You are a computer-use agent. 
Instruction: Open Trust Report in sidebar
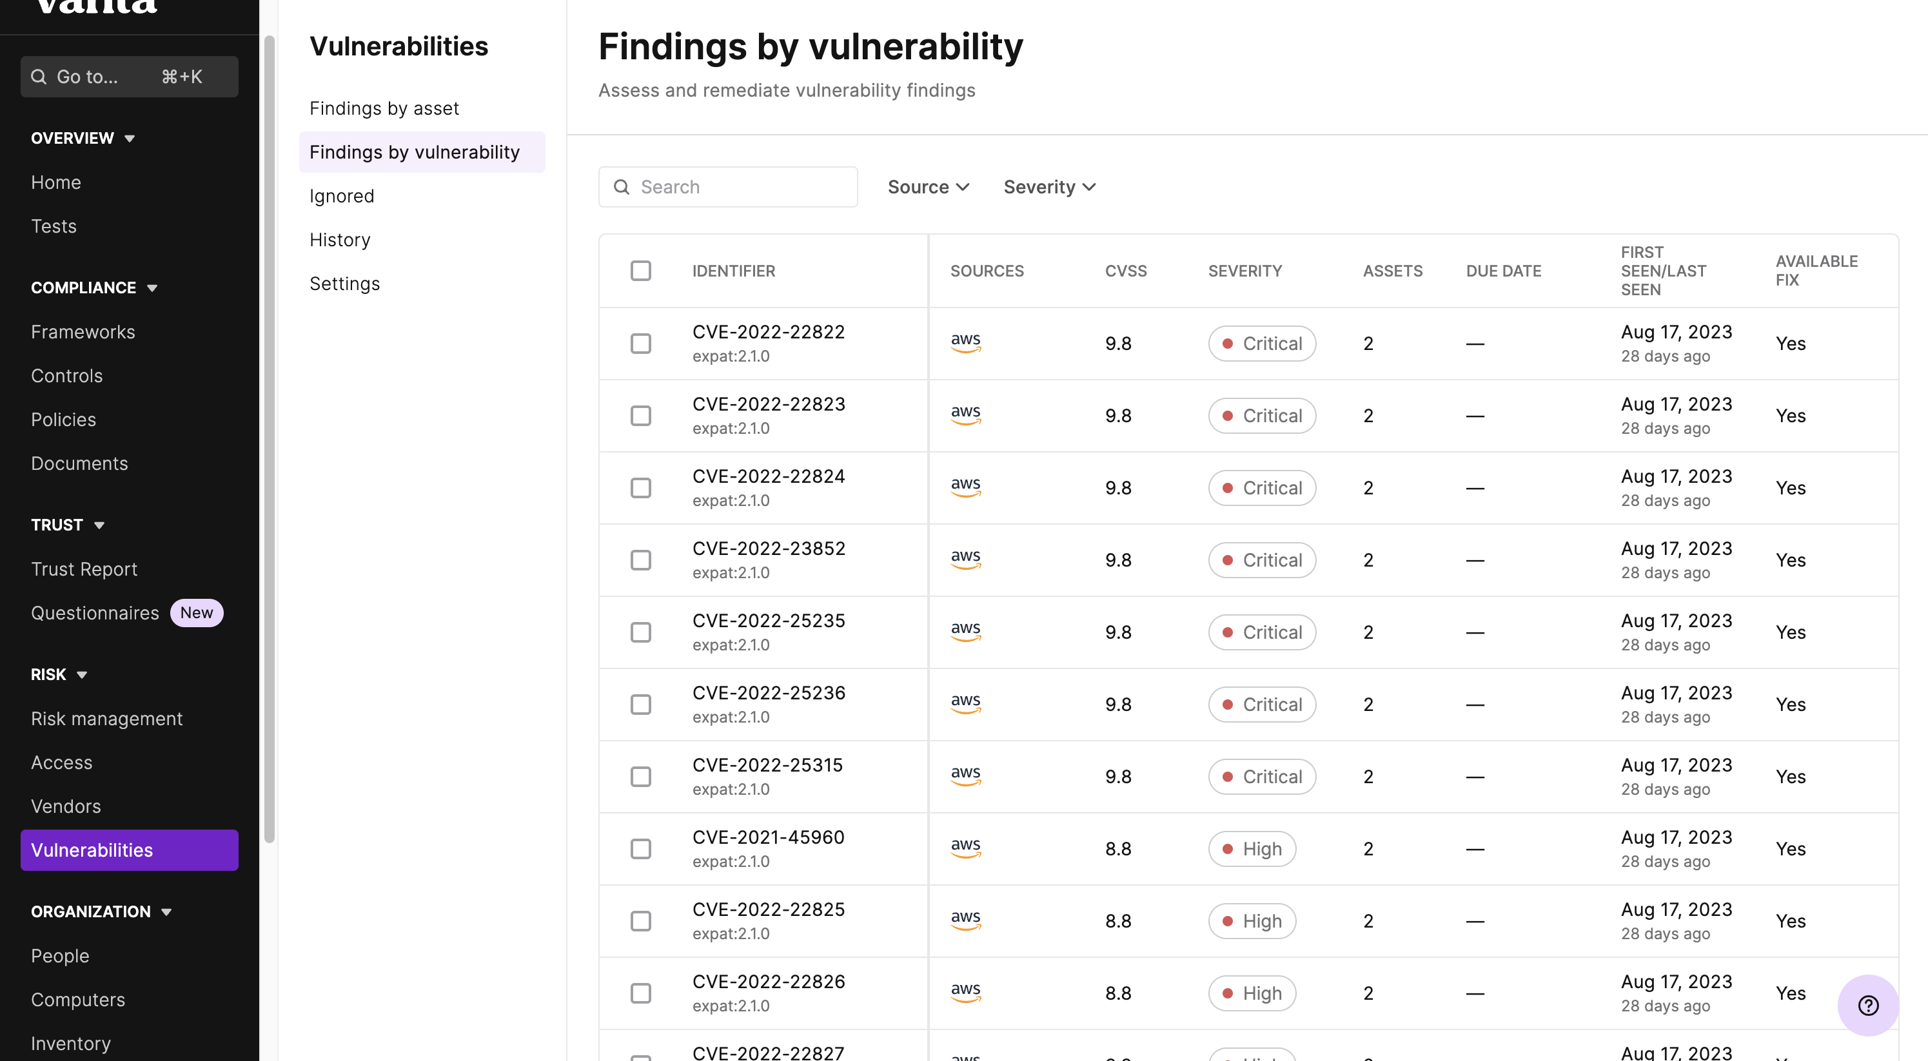click(x=84, y=569)
